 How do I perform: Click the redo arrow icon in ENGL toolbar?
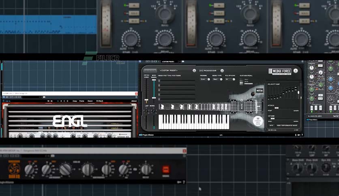click(x=51, y=101)
